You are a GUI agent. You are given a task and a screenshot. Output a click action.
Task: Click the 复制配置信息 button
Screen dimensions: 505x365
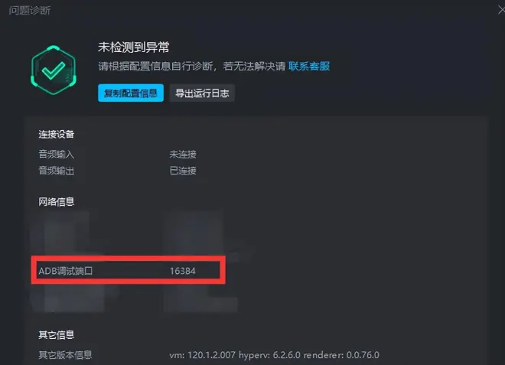pyautogui.click(x=130, y=93)
